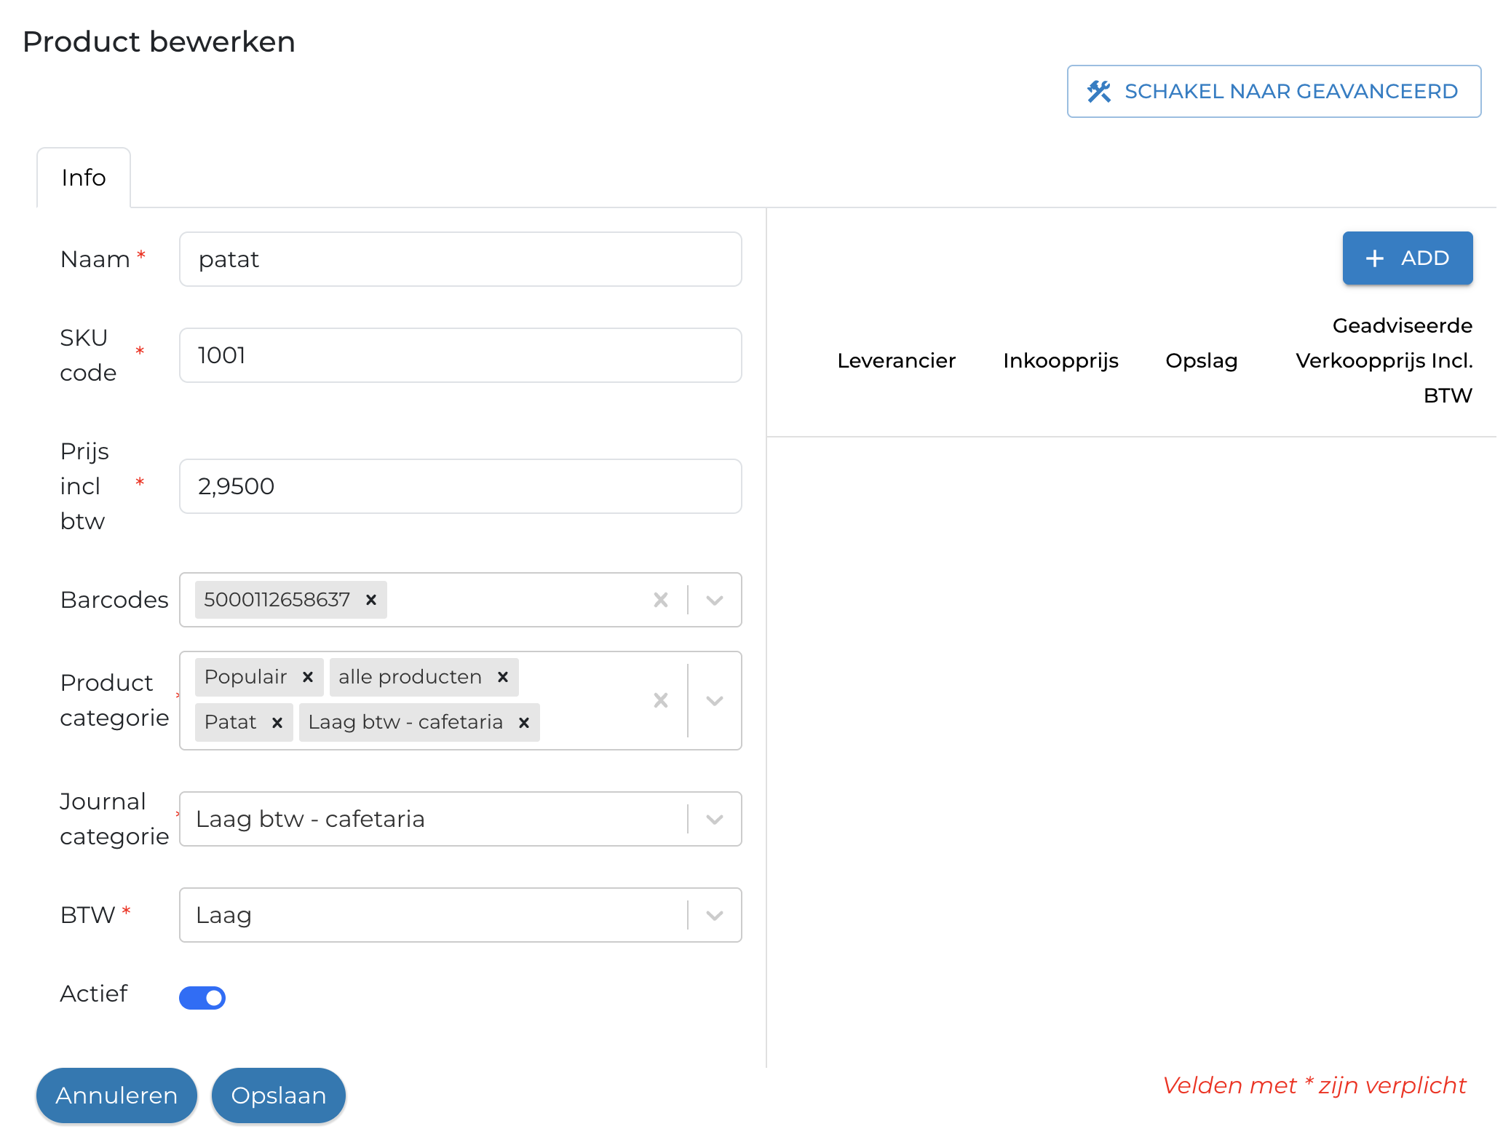Clear all barcodes using the X icon

660,599
